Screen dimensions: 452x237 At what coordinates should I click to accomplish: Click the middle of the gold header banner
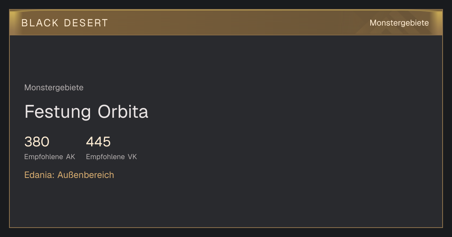pos(226,23)
